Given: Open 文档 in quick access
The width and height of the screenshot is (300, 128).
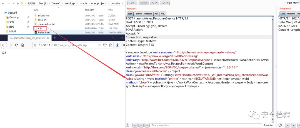Looking at the screenshot, I should tap(12, 22).
